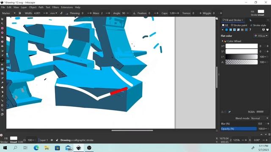The height and width of the screenshot is (152, 271).
Task: Switch to the Stroke paint tab
Action: 239,25
